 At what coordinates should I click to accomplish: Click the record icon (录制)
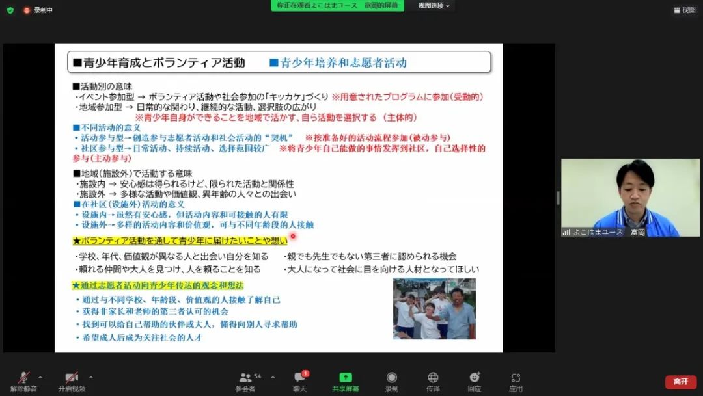[x=391, y=379]
